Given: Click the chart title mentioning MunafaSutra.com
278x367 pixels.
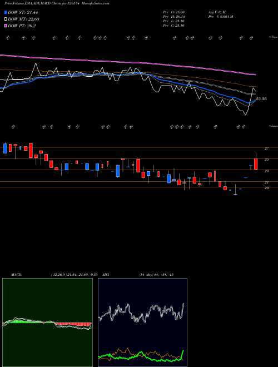Looking at the screenshot, I should [x=57, y=3].
